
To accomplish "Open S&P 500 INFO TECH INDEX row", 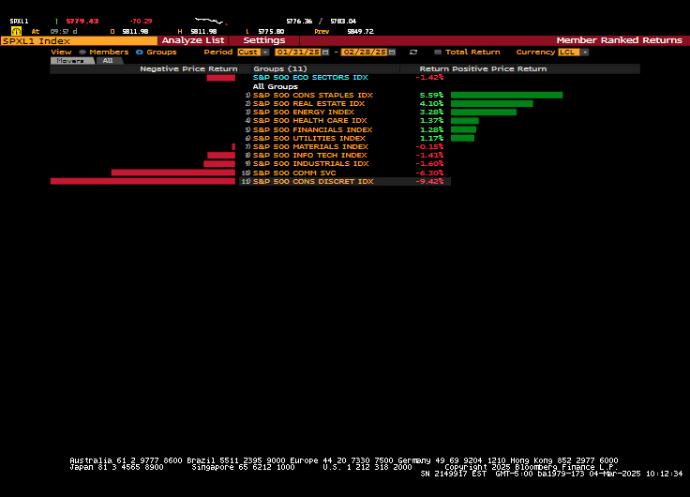I will coord(309,156).
